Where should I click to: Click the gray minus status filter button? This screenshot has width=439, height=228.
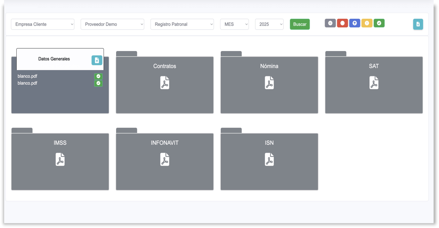330,23
